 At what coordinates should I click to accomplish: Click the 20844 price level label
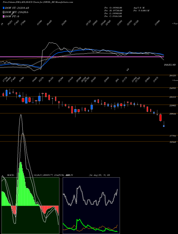(x=172, y=114)
